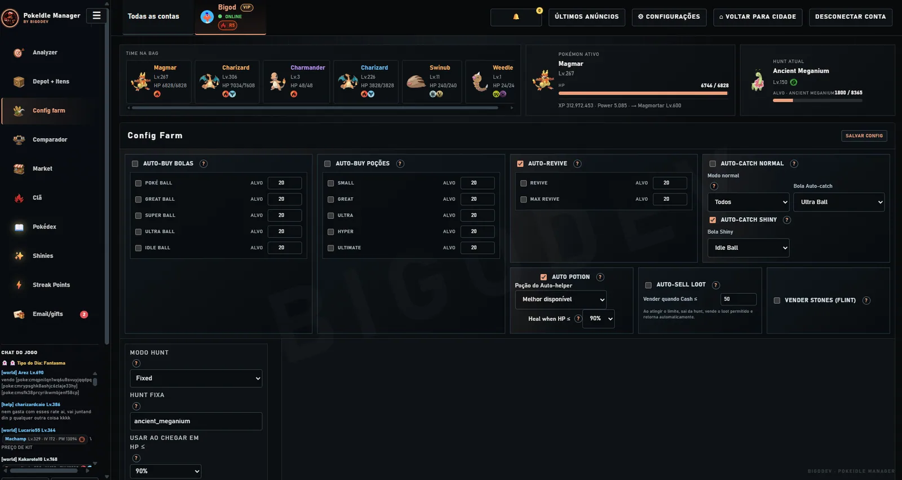Click the 'Vender quando Cash' input field
The height and width of the screenshot is (480, 902).
(739, 300)
